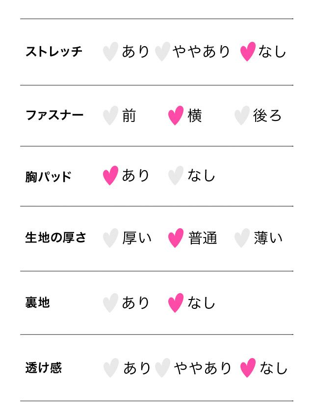Choose the 生地の厚さ 厚い heart
314x420 pixels.
pos(110,238)
